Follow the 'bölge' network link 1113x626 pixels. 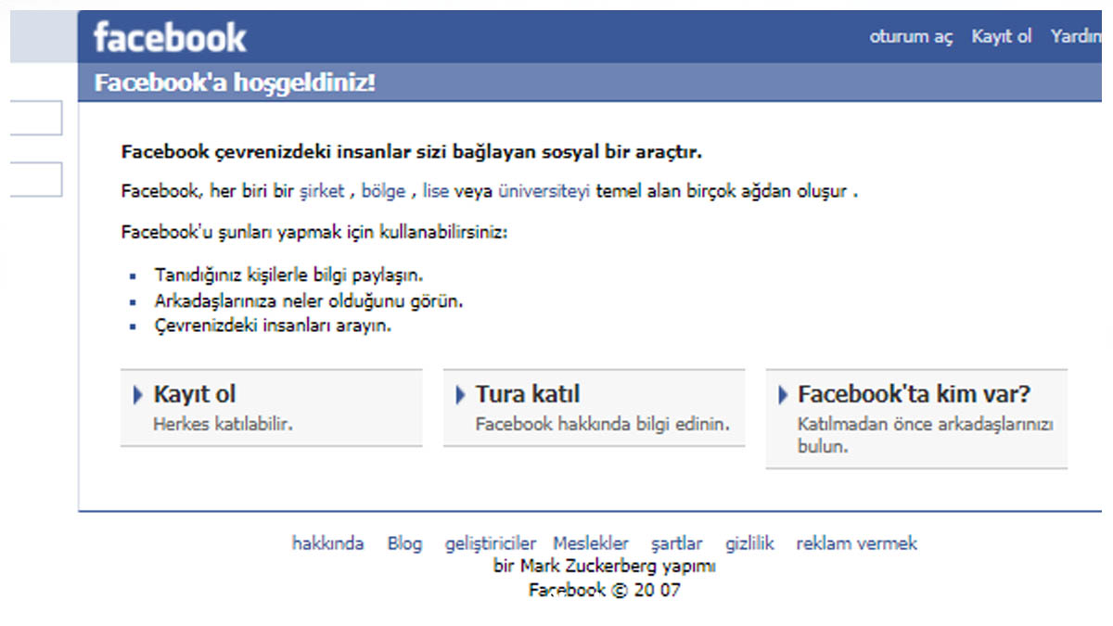pos(383,192)
